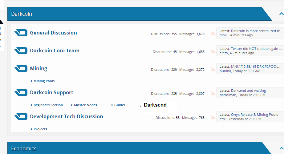284x154 pixels.
Task: Click the Darkcoin Support forum icon
Action: point(21,93)
